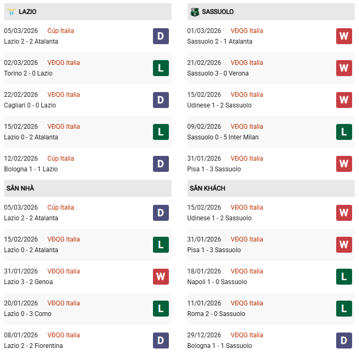
Task: Click the W badge for Sassuolo 3 - 0 Verona
Action: point(344,68)
